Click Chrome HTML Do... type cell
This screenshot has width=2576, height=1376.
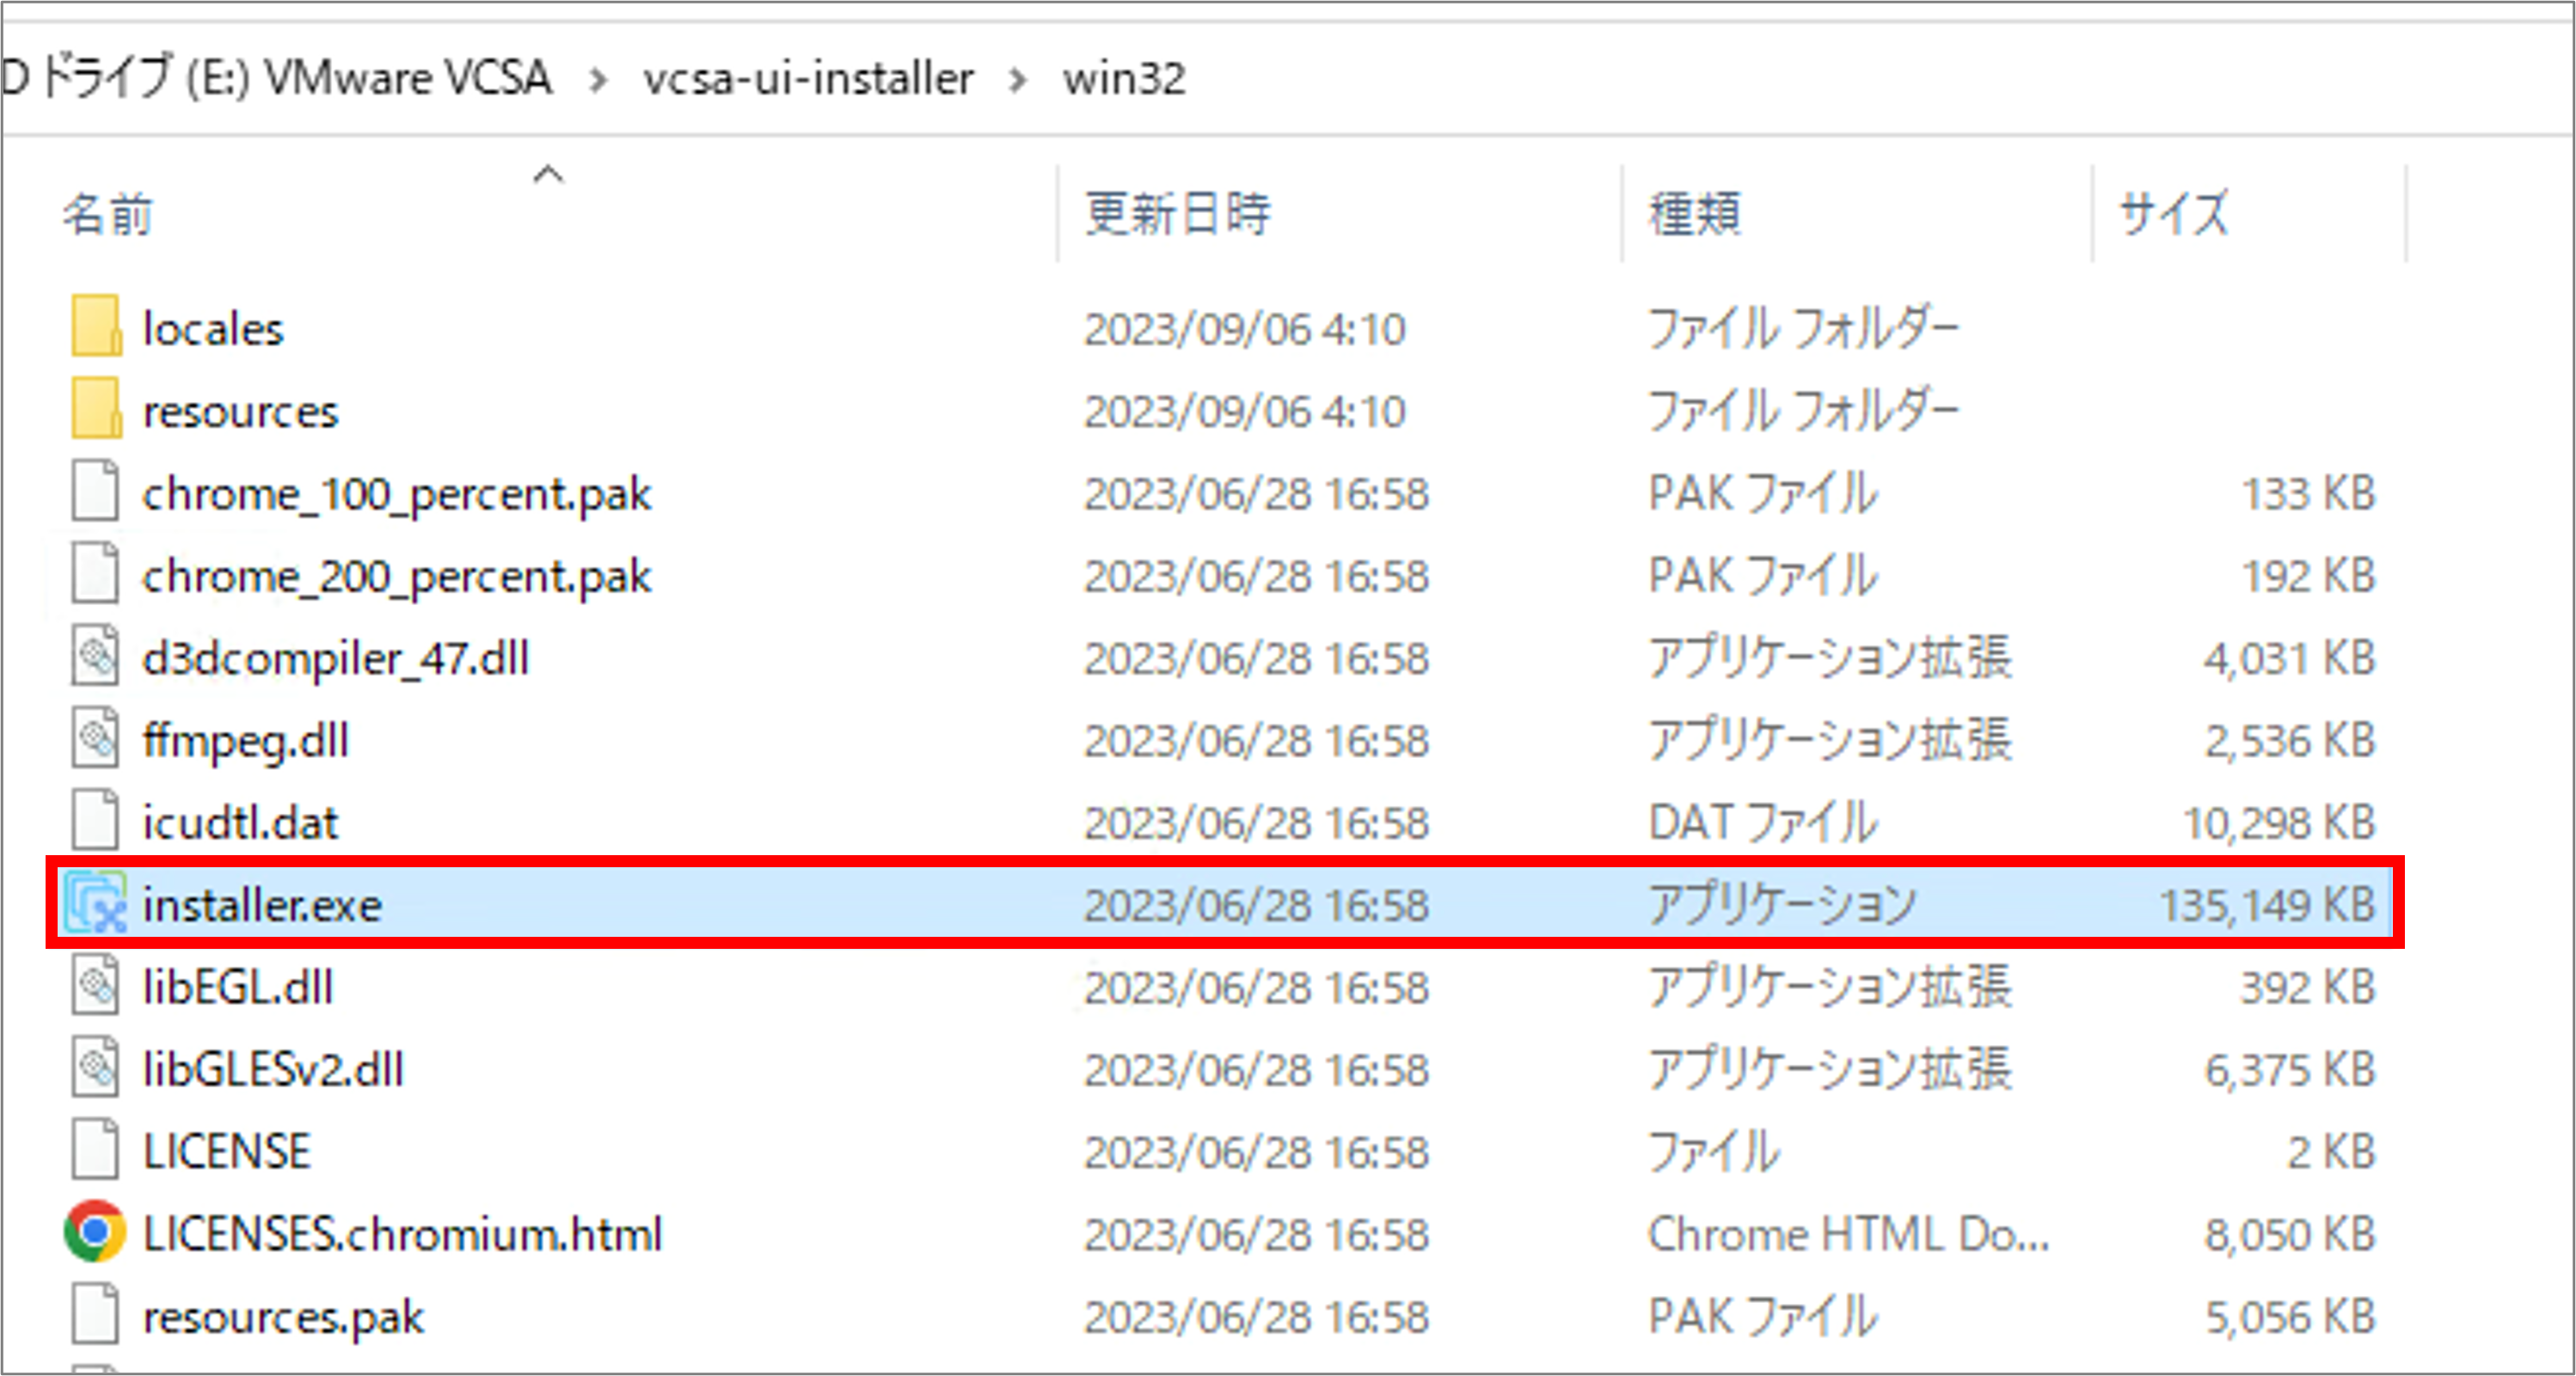click(1849, 1235)
